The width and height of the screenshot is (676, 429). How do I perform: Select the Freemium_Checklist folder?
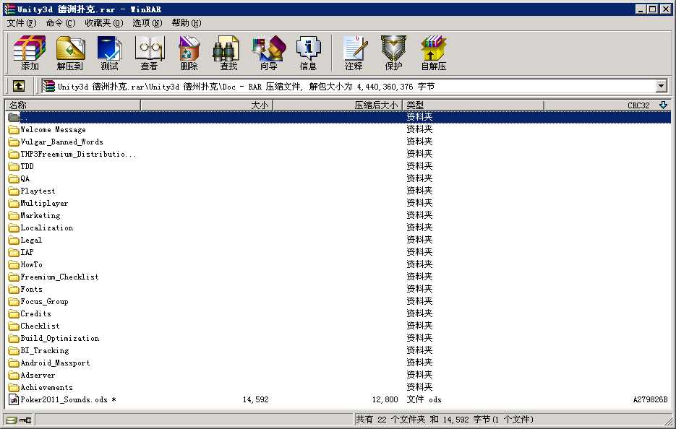coord(59,277)
